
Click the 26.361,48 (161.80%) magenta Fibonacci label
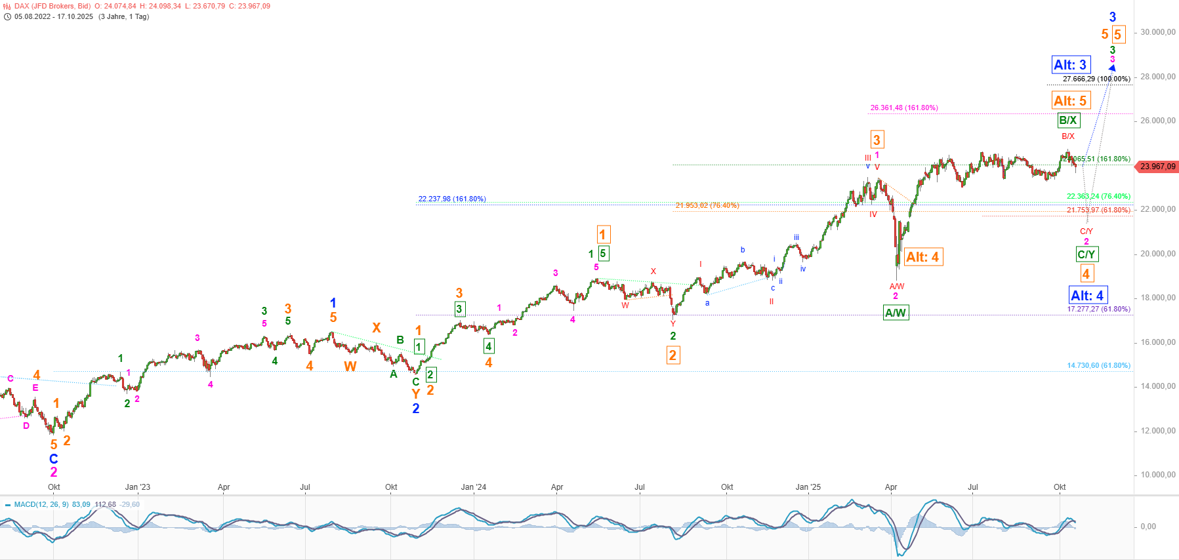coord(904,108)
